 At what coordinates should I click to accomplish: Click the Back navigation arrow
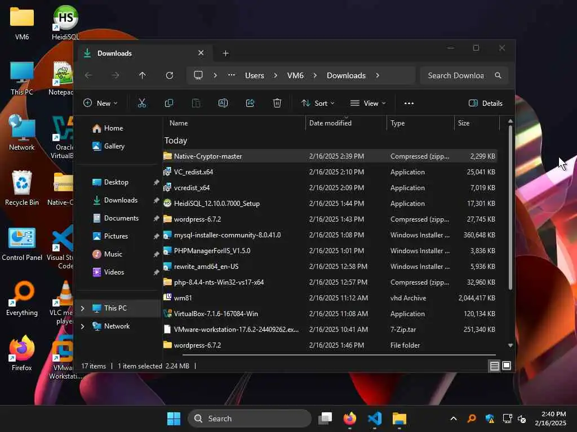pyautogui.click(x=88, y=75)
